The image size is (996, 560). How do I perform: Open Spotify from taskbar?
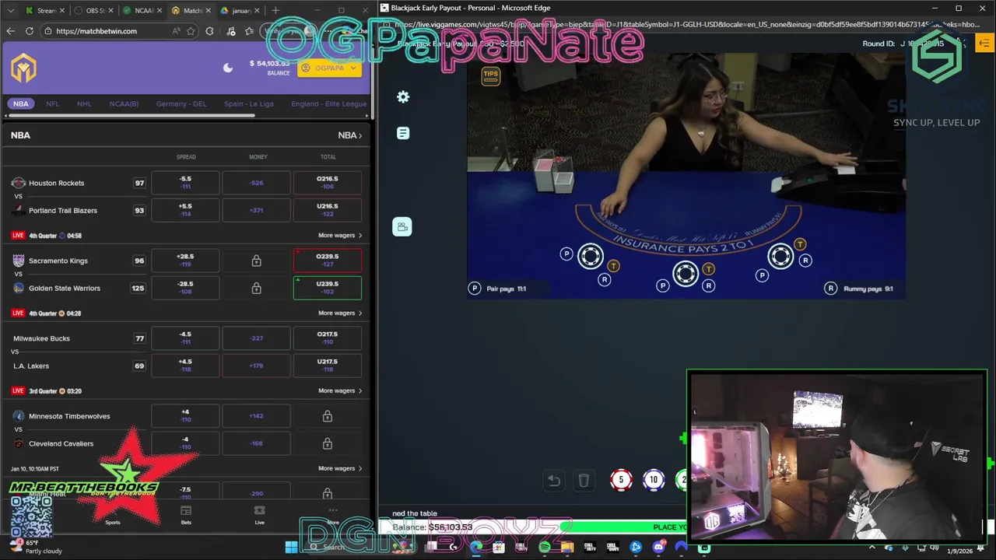tap(545, 548)
